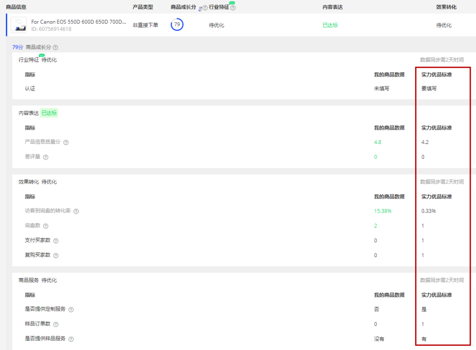The width and height of the screenshot is (476, 350).
Task: Show help for 询盘数
Action: pos(45,226)
